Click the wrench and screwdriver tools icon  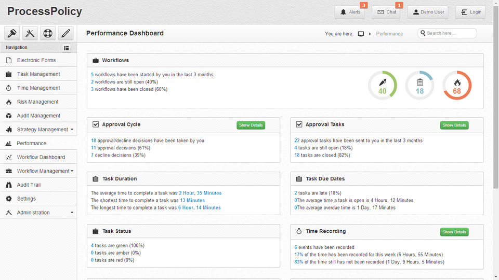point(30,33)
